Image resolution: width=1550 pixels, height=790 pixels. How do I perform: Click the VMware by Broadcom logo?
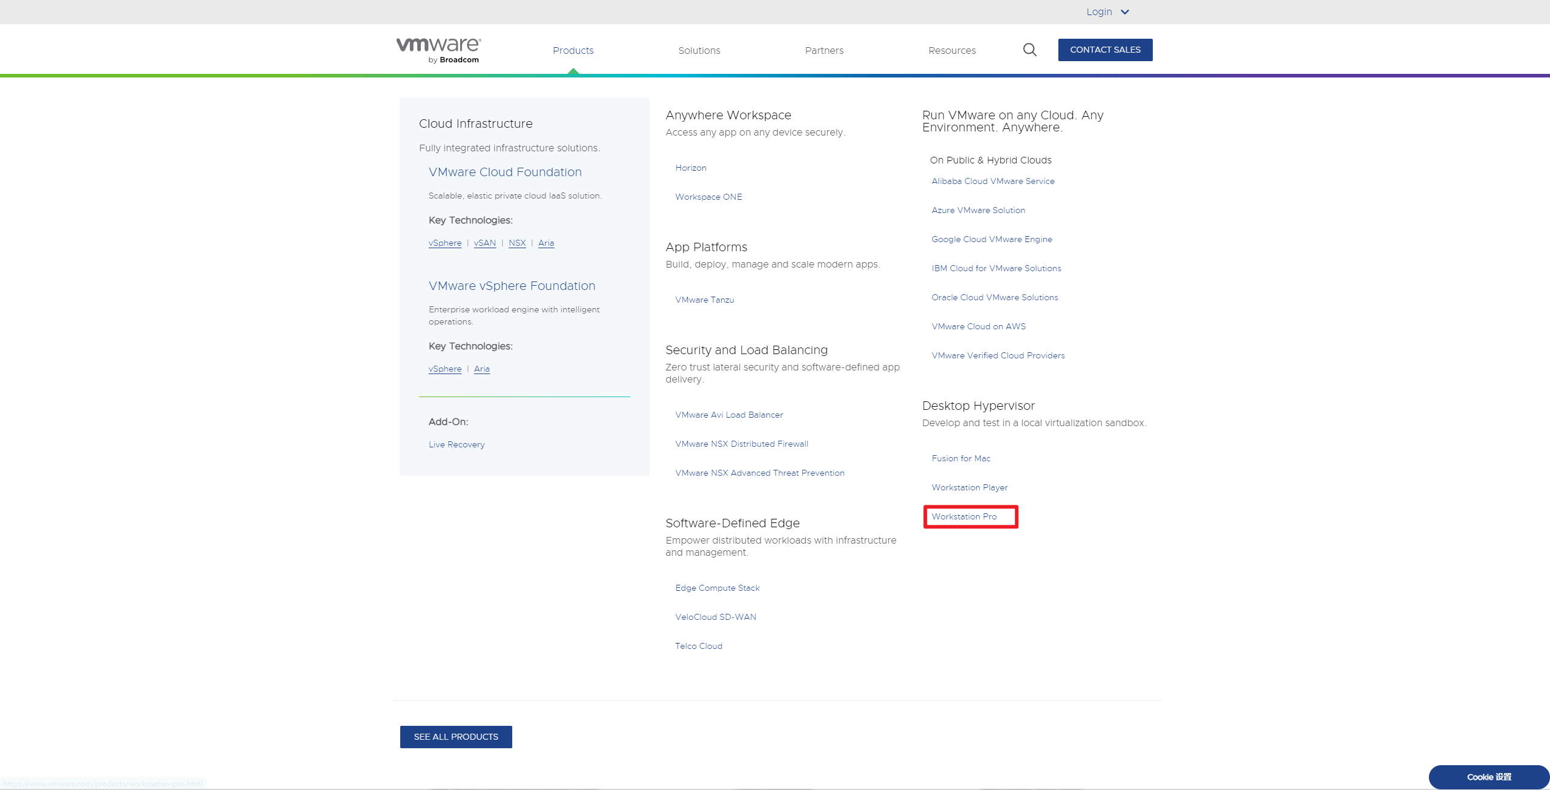pos(438,50)
